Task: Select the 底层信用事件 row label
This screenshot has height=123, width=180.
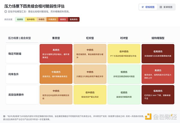Action: [x=18, y=94]
